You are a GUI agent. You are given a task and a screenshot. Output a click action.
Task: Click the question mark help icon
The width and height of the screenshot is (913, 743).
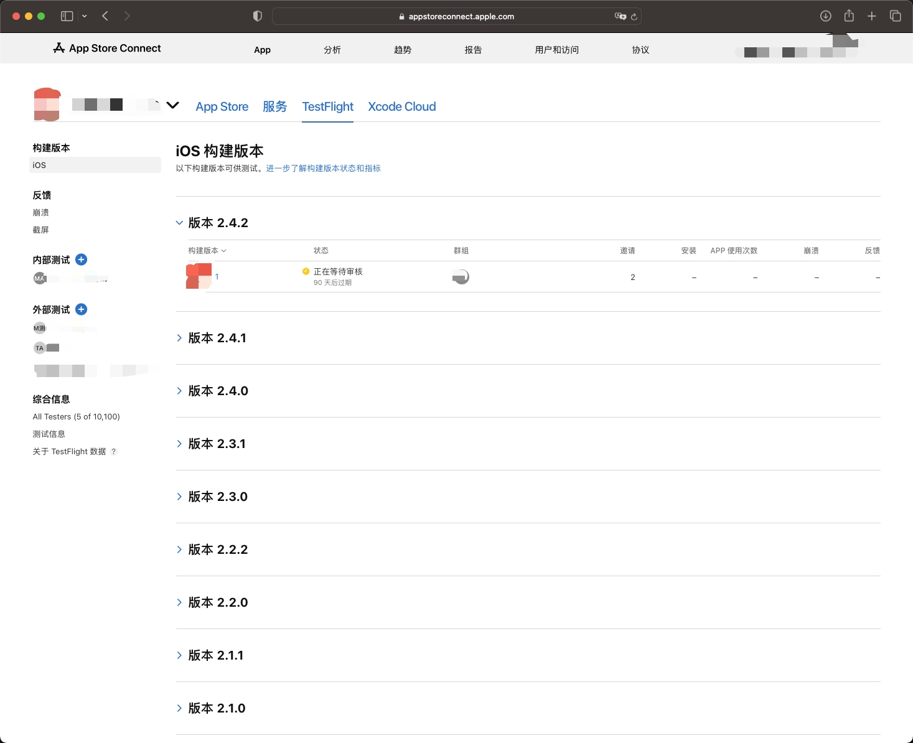click(x=113, y=452)
